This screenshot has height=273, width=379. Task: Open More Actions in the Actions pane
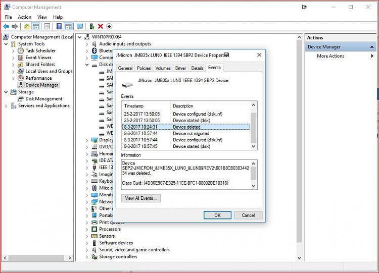tap(330, 56)
